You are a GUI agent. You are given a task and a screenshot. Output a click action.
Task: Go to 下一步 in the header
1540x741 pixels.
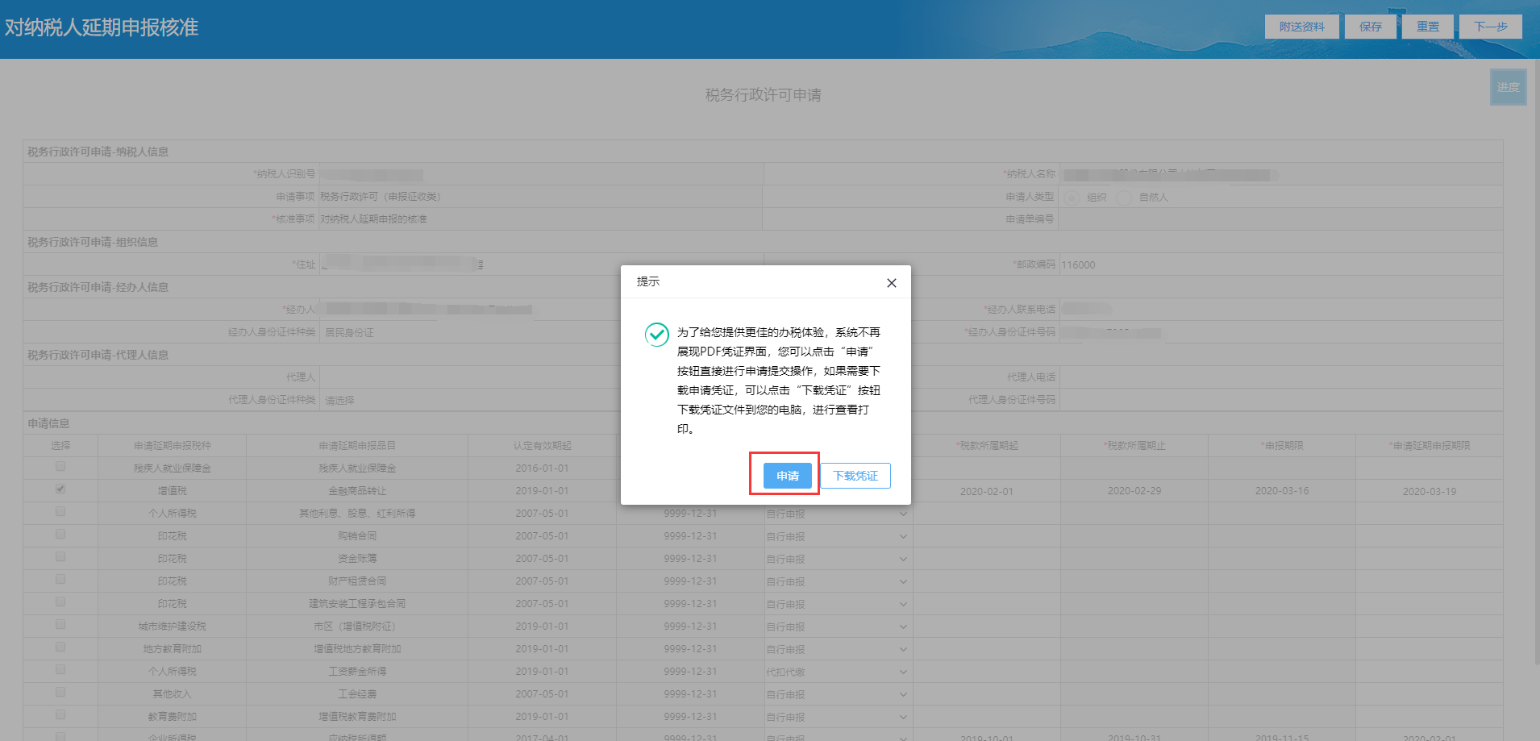click(1491, 27)
